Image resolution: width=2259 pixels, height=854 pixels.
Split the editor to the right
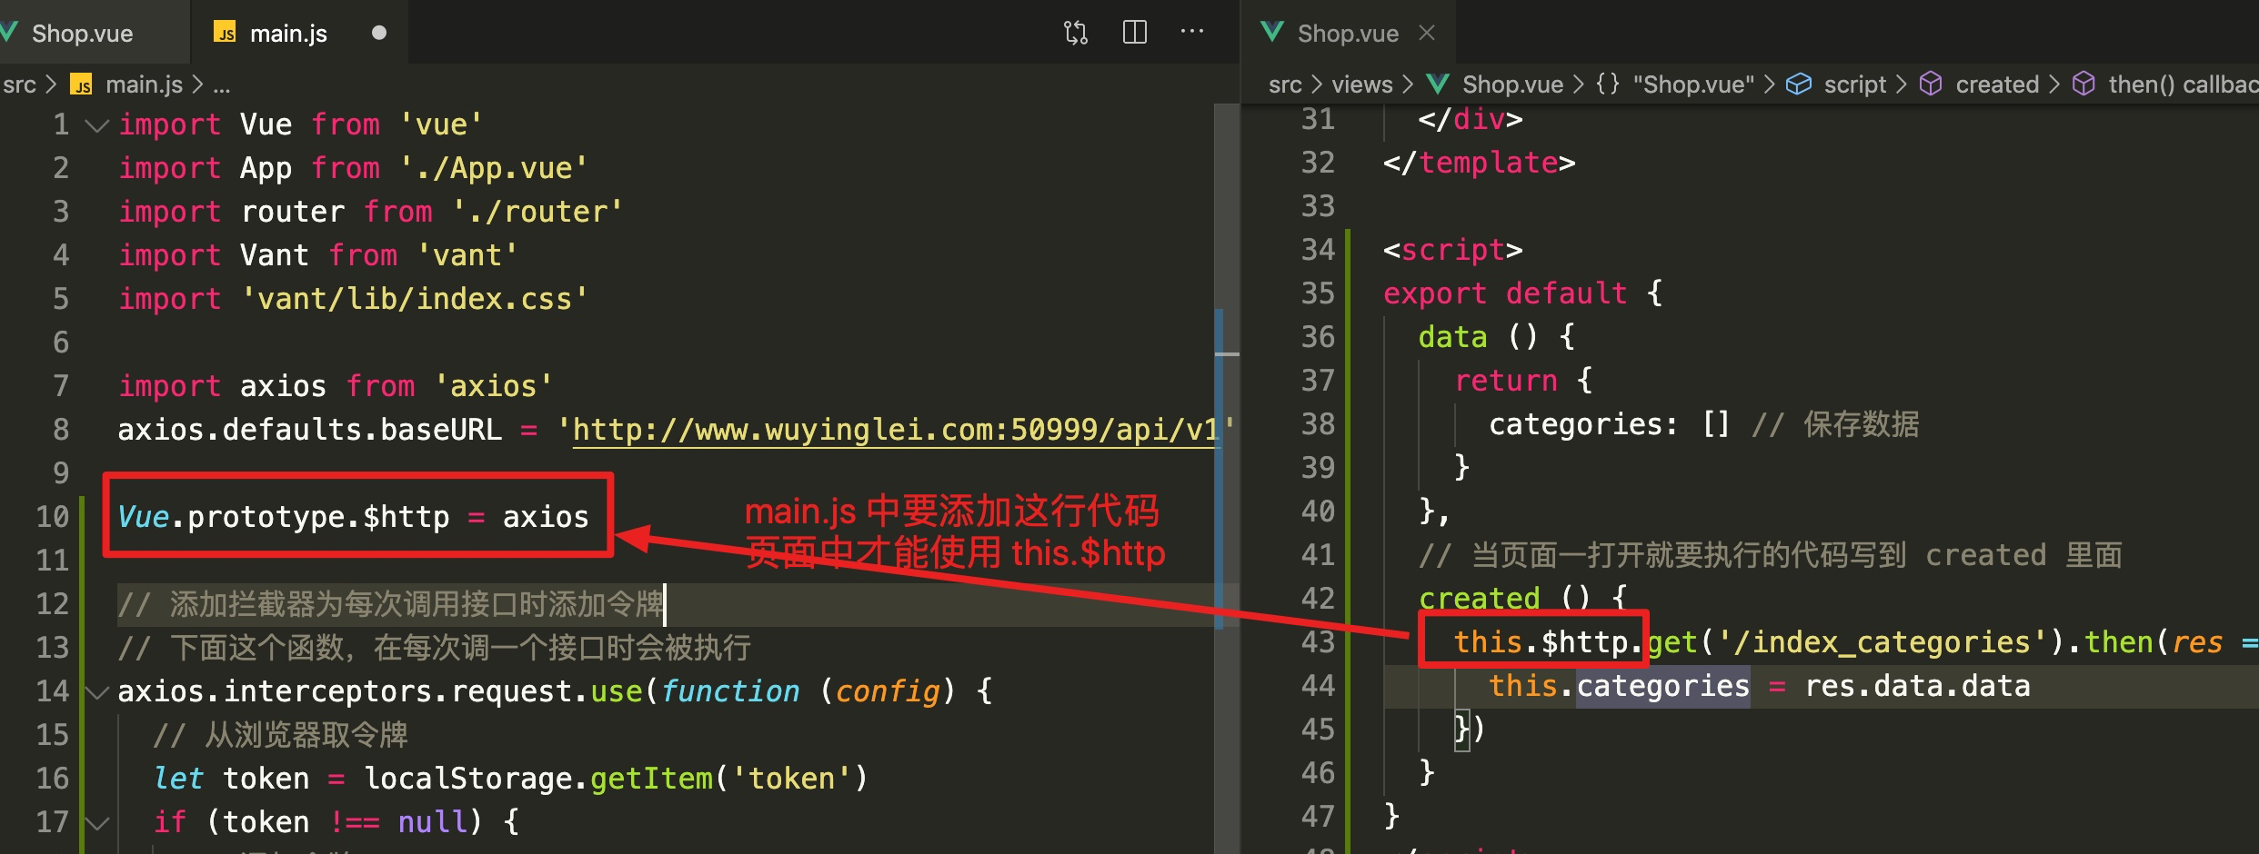pyautogui.click(x=1135, y=33)
